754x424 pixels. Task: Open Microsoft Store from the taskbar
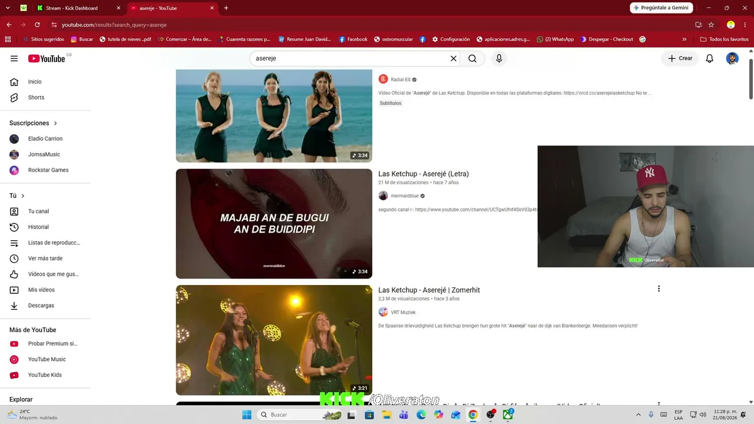click(x=369, y=415)
